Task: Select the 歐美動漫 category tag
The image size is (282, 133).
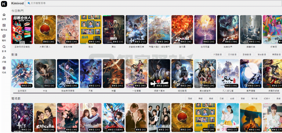Action: pyautogui.click(x=247, y=55)
